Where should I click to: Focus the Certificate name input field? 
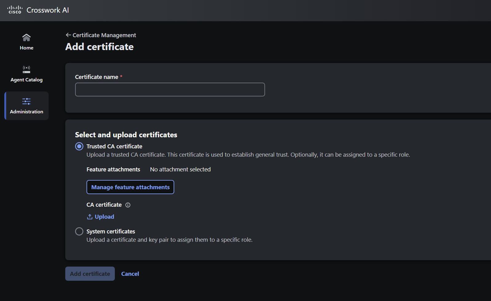170,89
